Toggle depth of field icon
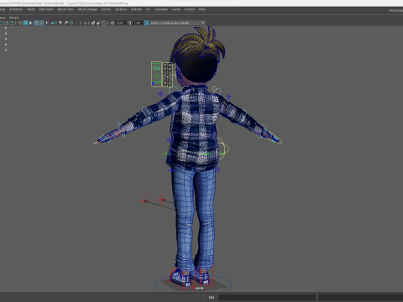The image size is (403, 302). tap(76, 23)
